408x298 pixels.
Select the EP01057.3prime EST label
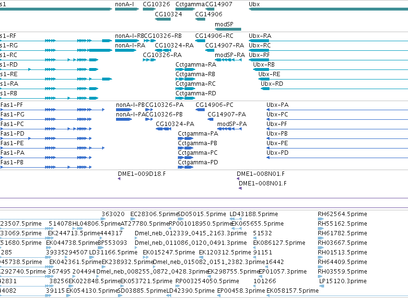pyautogui.click(x=283, y=272)
